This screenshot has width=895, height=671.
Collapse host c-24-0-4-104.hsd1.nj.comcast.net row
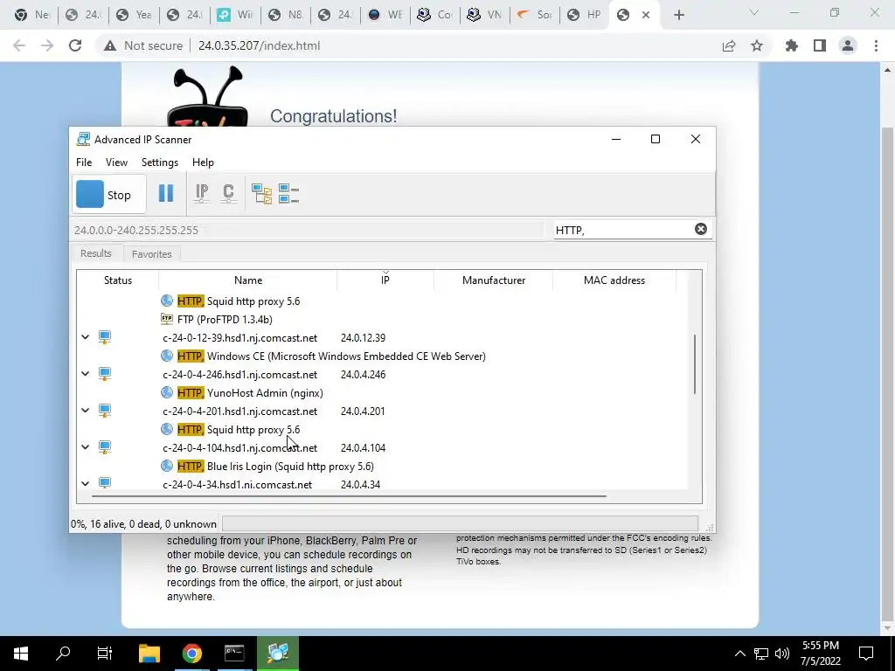(x=85, y=446)
